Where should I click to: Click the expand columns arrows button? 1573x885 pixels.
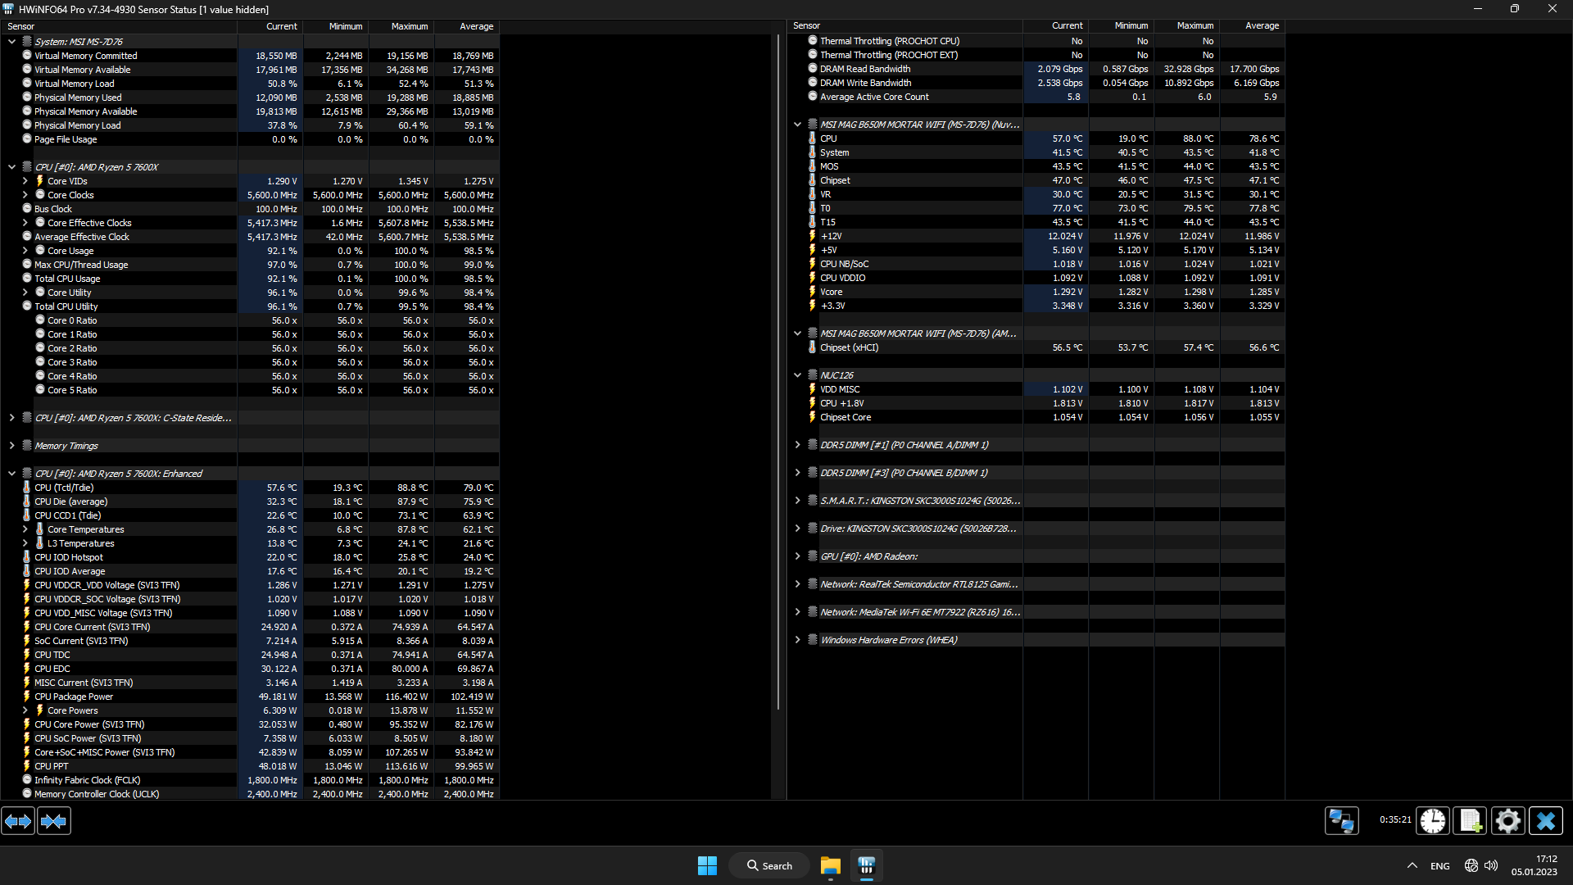pyautogui.click(x=18, y=821)
